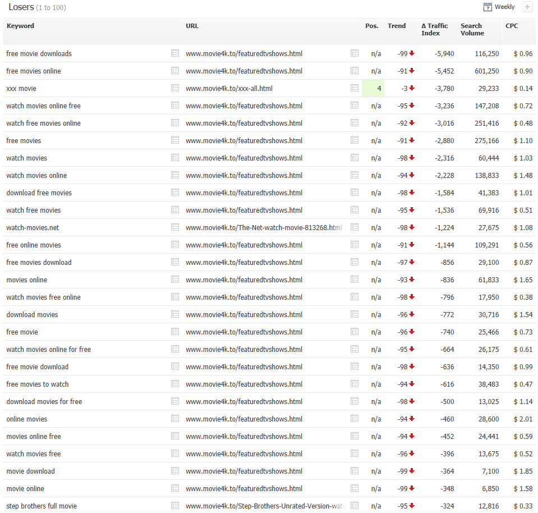538x513 pixels.
Task: Open keyword 'watch-movies.net'
Action: click(33, 227)
